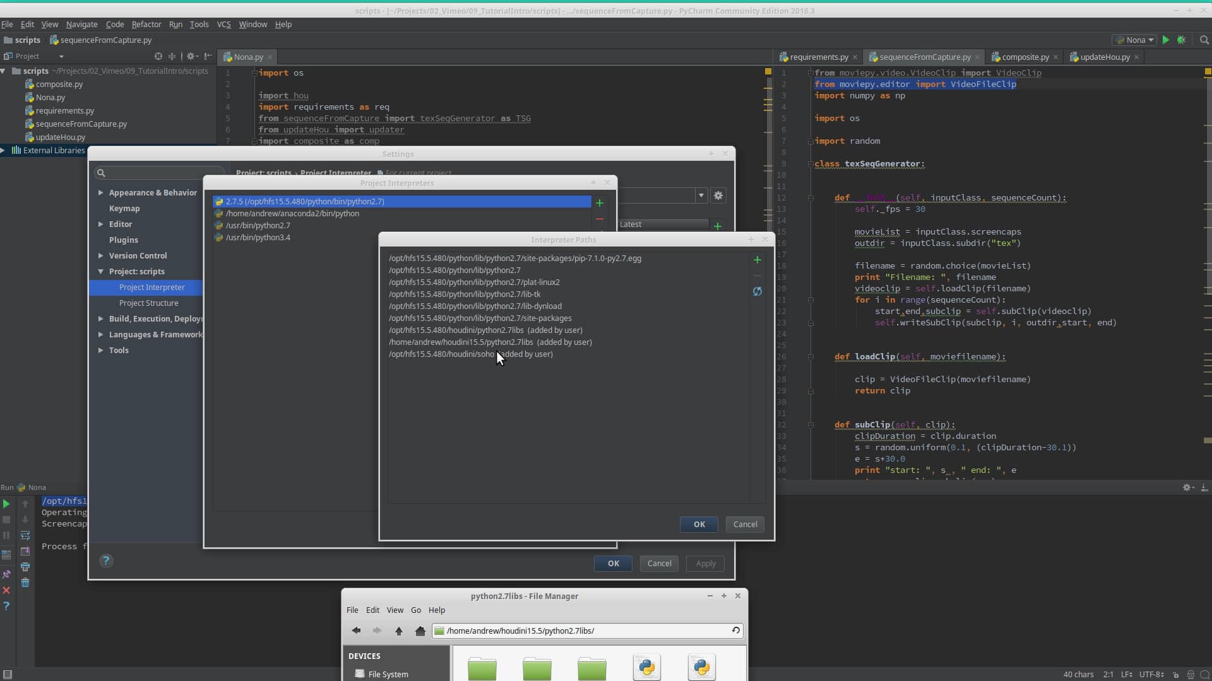Open Search Everywhere with the magnifier icon top right
Image resolution: width=1212 pixels, height=681 pixels.
[x=1204, y=40]
